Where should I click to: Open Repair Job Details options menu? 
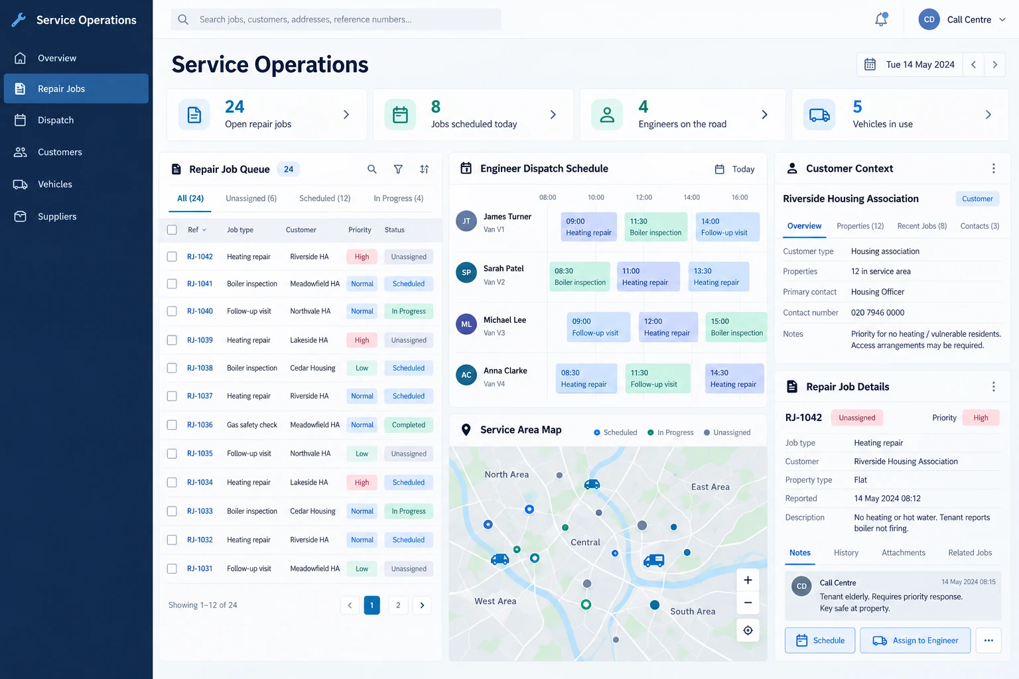[993, 387]
